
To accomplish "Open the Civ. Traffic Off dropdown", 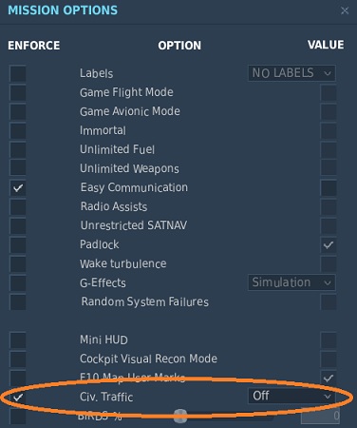I will point(291,396).
